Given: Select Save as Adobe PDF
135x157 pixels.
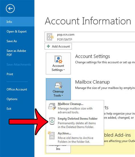Looking at the screenshot, I should coord(16,53).
